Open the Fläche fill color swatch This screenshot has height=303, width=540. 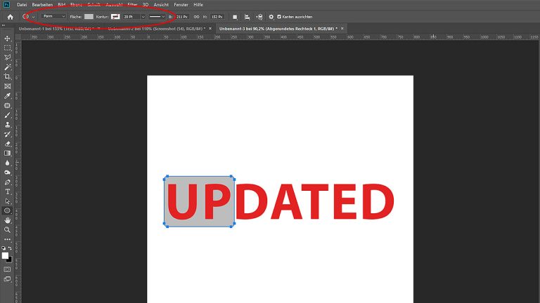pos(89,17)
